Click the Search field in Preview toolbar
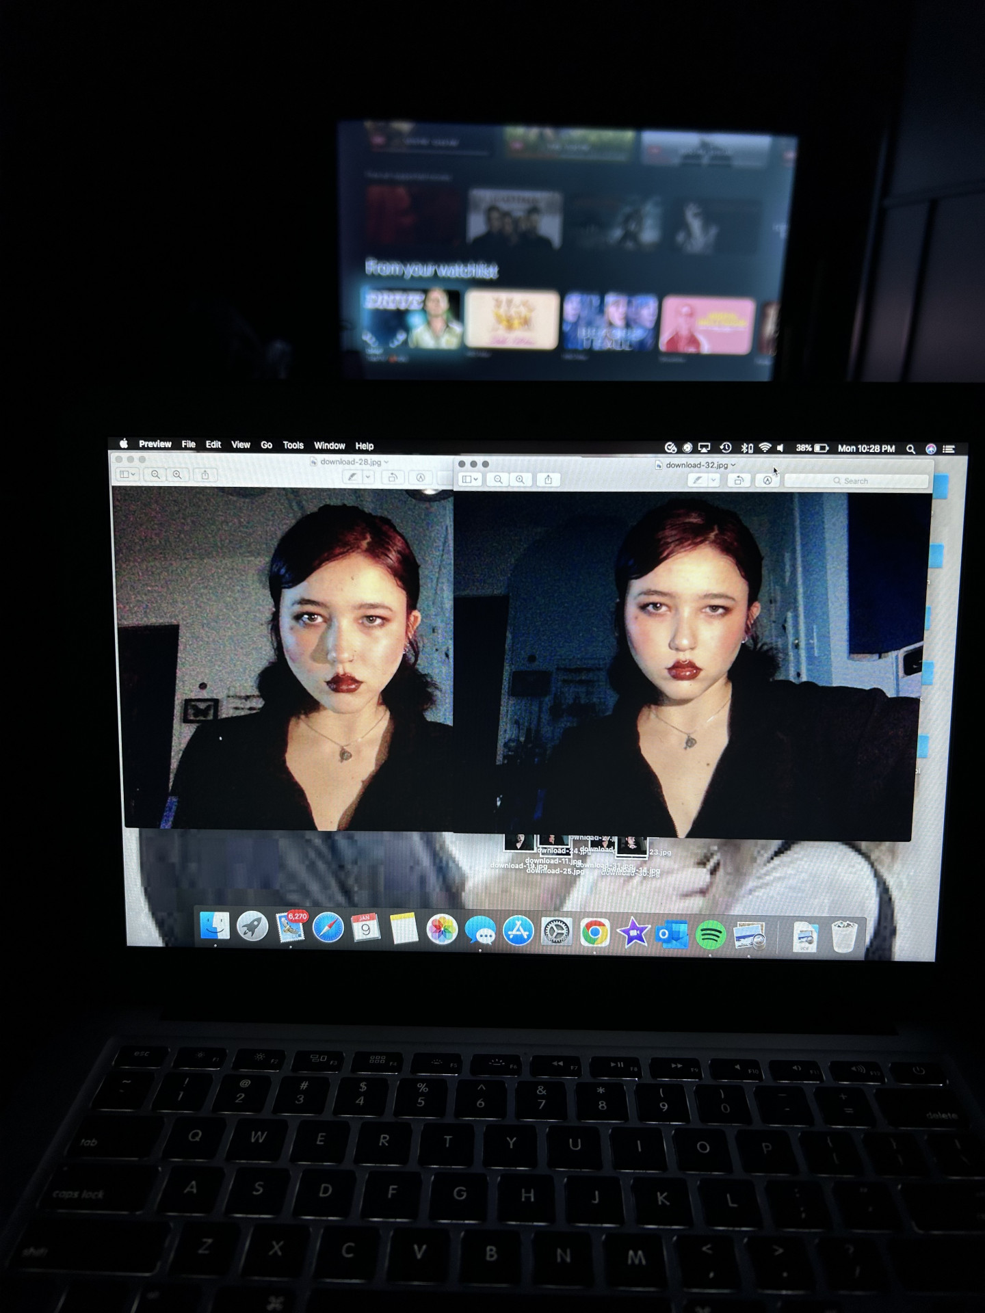This screenshot has width=985, height=1313. pos(856,481)
